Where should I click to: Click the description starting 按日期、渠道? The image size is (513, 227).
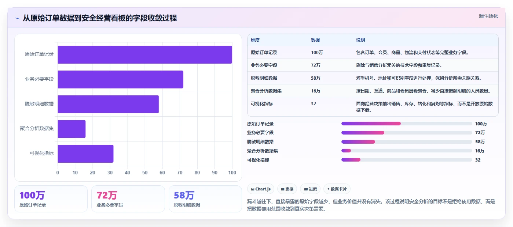(x=423, y=91)
